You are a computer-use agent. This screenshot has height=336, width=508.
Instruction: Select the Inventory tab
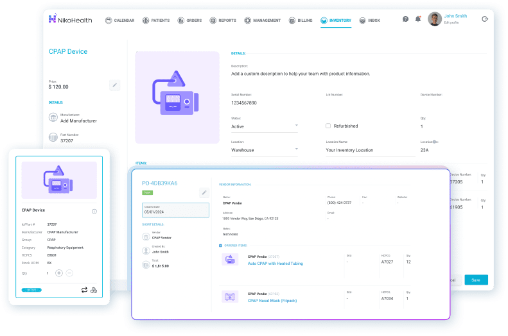click(x=336, y=21)
